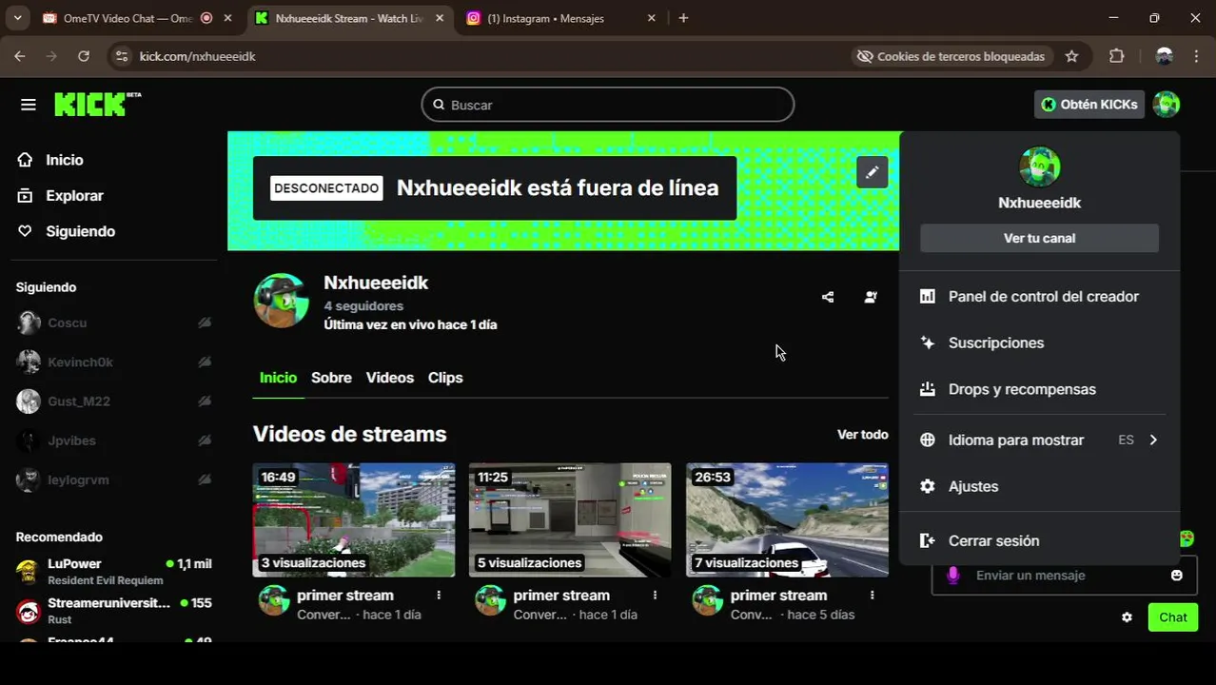
Task: Click the Inicio home icon in the sidebar
Action: [x=25, y=160]
